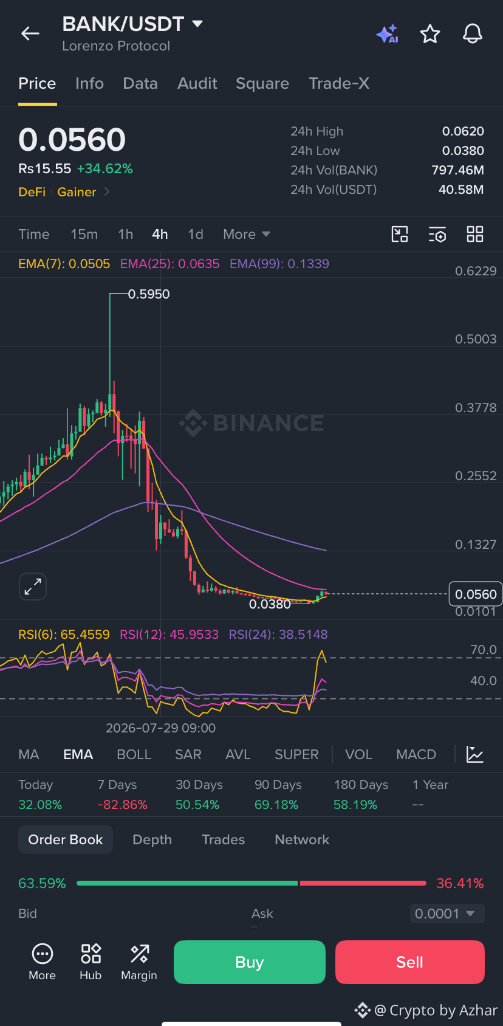Screen dimensions: 503x1026
Task: Select the 1d chart interval
Action: [x=196, y=234]
